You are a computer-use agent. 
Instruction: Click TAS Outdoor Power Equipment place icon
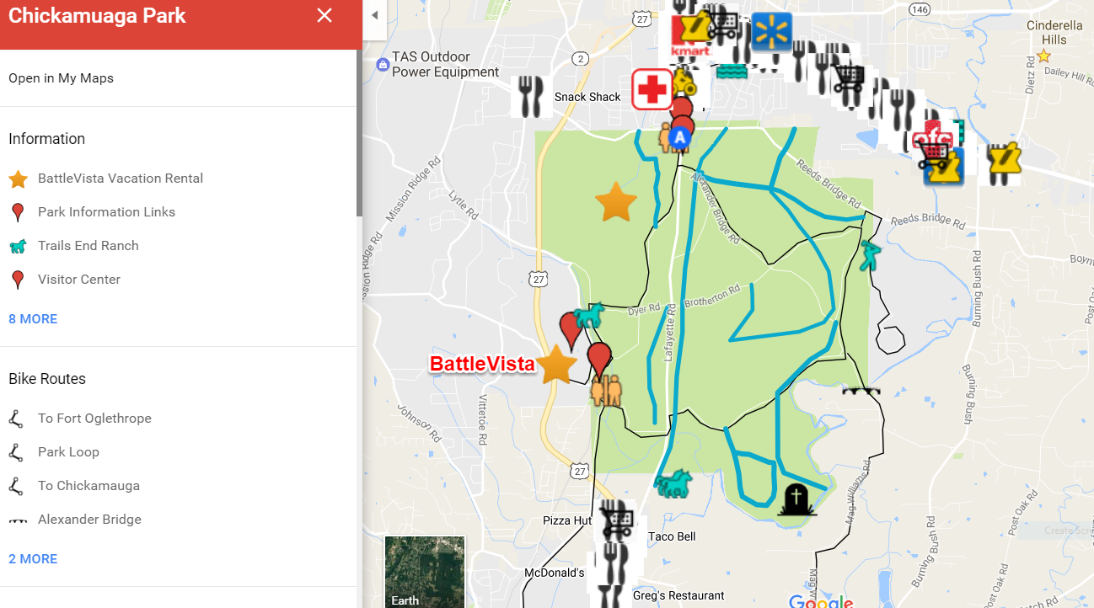pyautogui.click(x=383, y=65)
